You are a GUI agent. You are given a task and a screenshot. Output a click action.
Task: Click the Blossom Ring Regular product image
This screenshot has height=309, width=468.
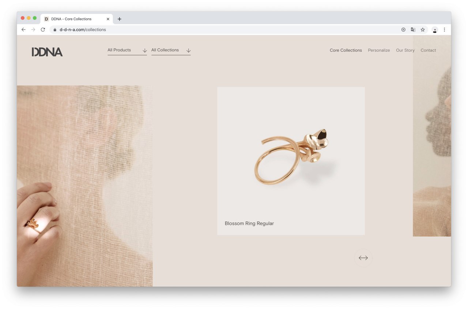[x=291, y=161]
